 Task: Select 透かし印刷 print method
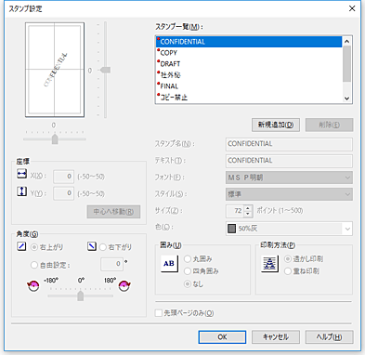pos(288,258)
